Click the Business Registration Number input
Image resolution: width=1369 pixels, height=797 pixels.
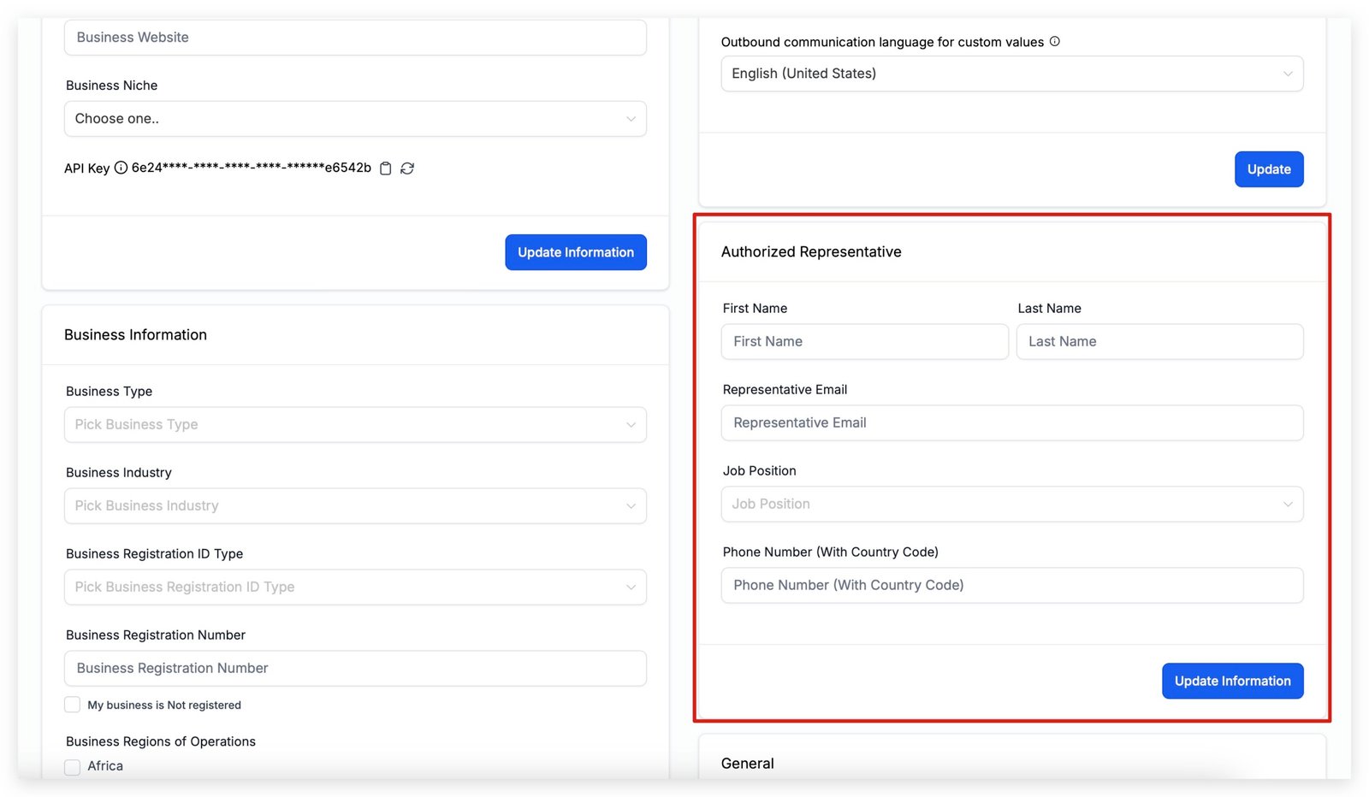(x=355, y=669)
